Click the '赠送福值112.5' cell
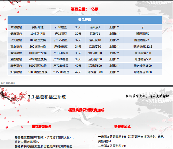This screenshot has width=173, height=149. tap(143, 47)
